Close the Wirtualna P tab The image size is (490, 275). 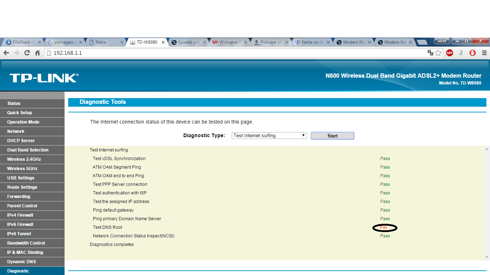(x=246, y=42)
